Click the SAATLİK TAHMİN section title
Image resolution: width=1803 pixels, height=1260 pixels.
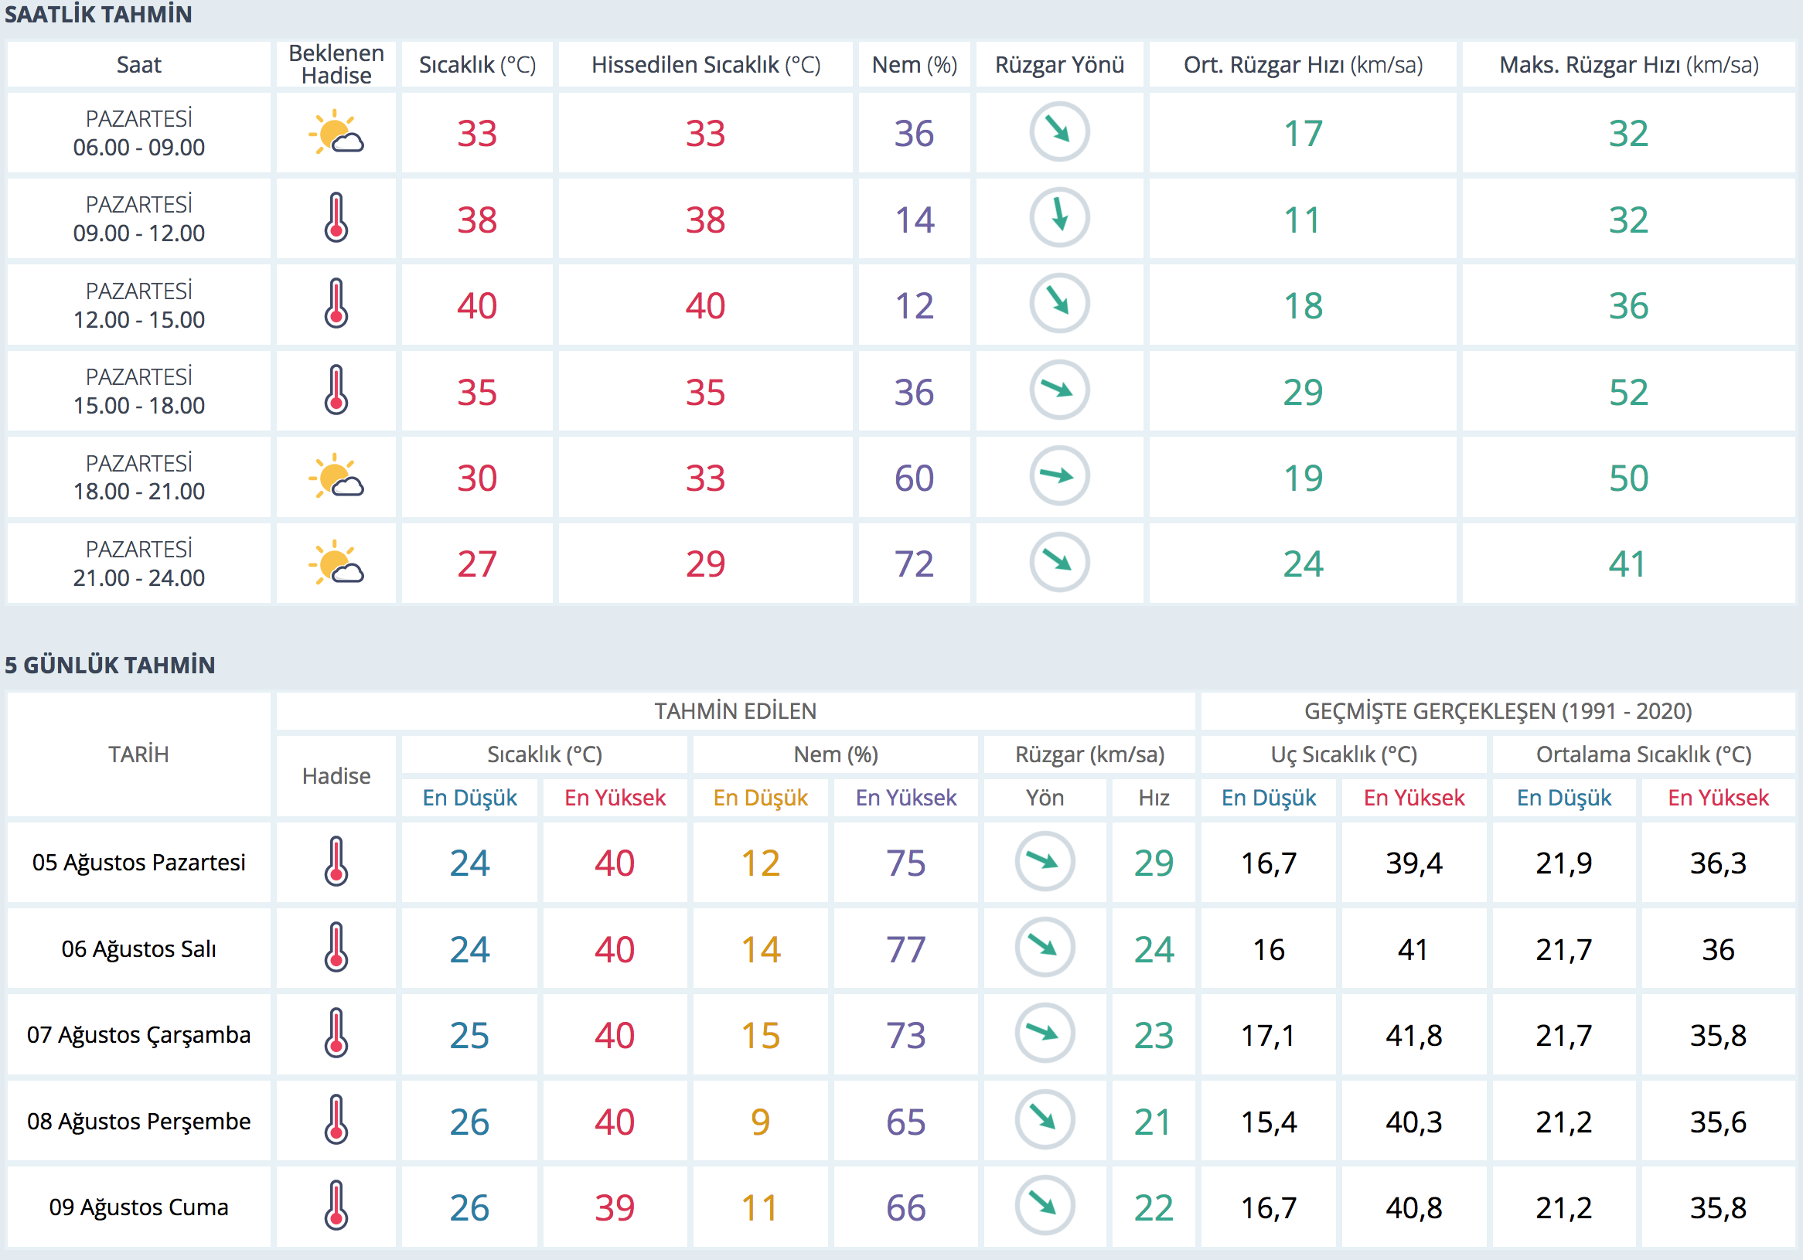point(98,15)
